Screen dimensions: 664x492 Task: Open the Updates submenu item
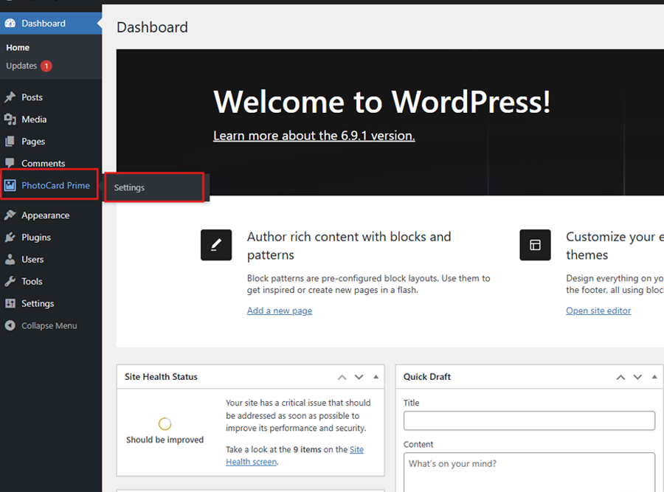click(21, 66)
